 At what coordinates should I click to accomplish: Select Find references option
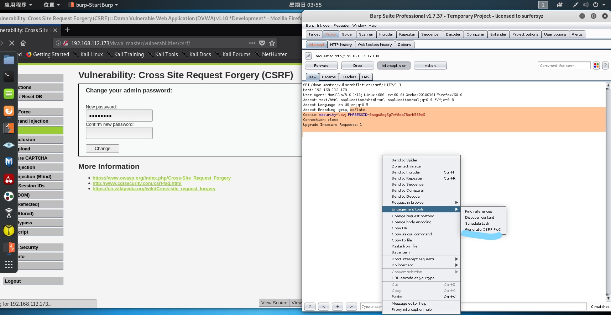pos(483,212)
